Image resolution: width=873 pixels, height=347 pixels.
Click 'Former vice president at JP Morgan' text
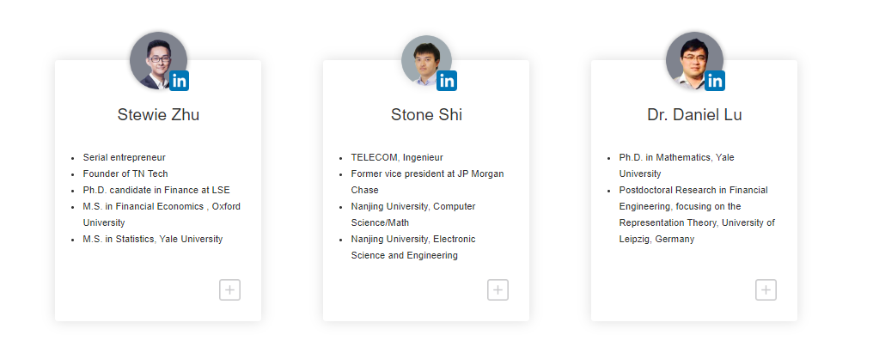coord(427,173)
